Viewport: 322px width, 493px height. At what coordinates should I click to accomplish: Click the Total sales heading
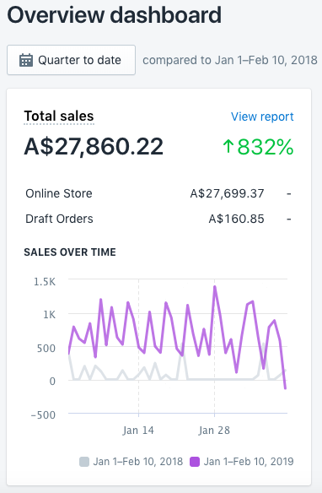coord(59,116)
